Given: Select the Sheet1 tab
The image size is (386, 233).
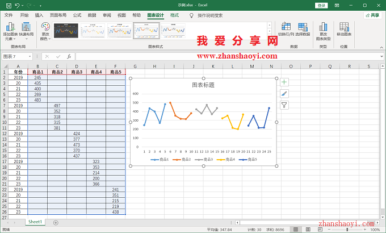Looking at the screenshot, I should coord(35,222).
